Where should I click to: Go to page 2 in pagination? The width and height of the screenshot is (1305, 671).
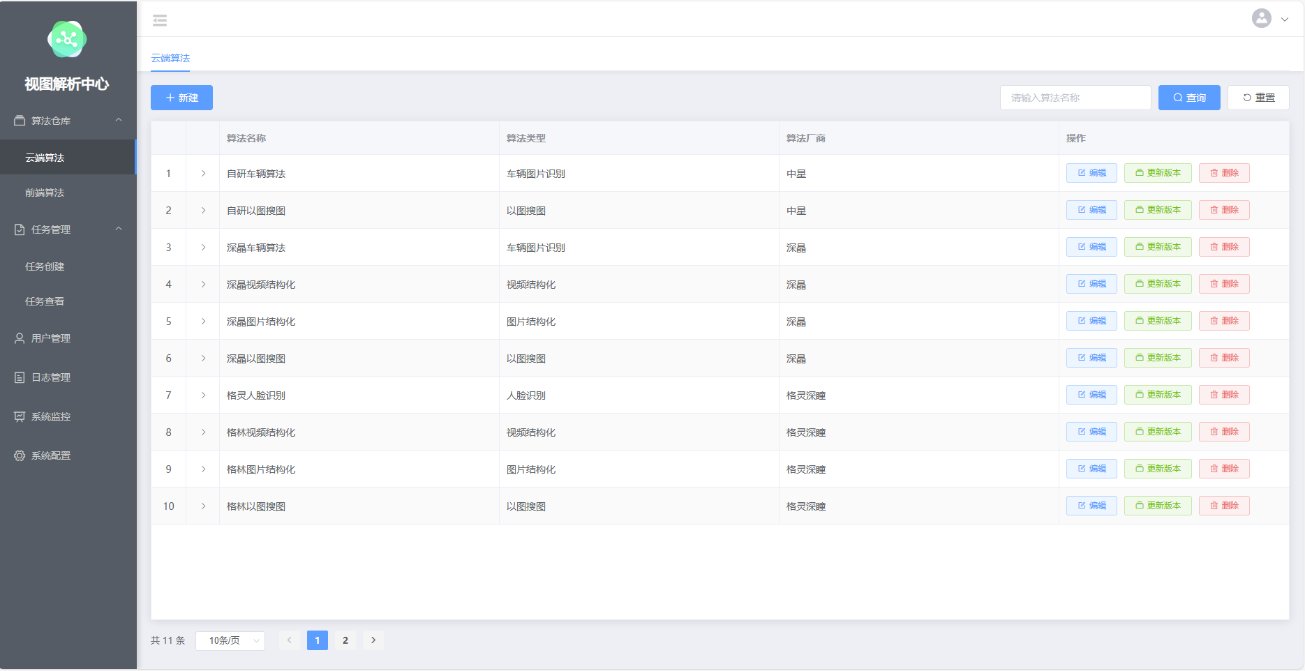point(345,640)
